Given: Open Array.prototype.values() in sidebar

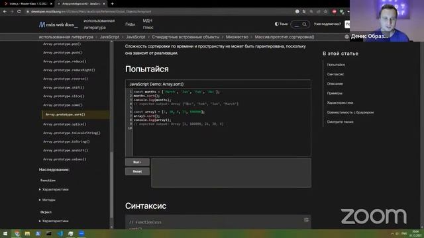Looking at the screenshot, I should 65,159.
